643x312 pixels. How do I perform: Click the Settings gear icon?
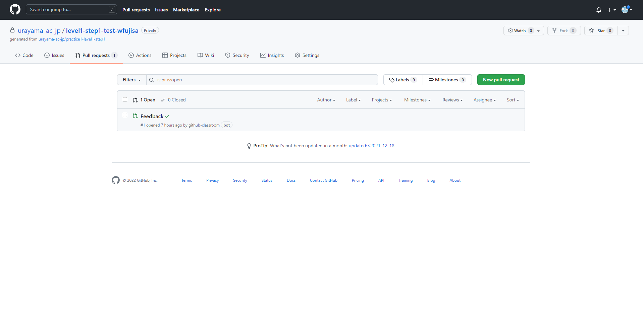point(298,55)
